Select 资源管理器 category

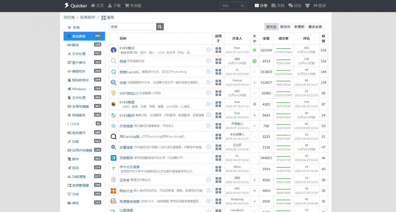[x=84, y=185]
